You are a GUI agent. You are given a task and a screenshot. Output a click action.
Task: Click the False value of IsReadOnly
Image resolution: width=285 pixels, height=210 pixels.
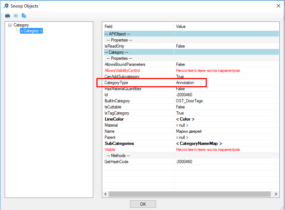pos(180,46)
